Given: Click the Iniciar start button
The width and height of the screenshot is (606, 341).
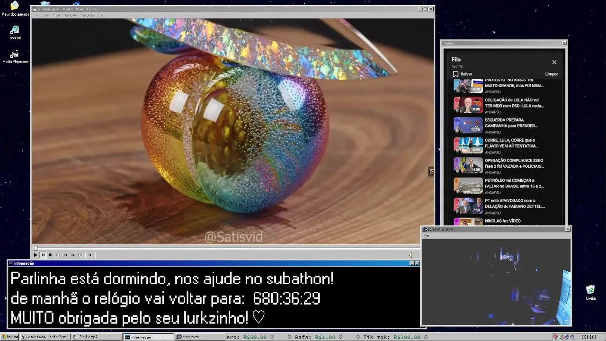Looking at the screenshot, I should 10,337.
